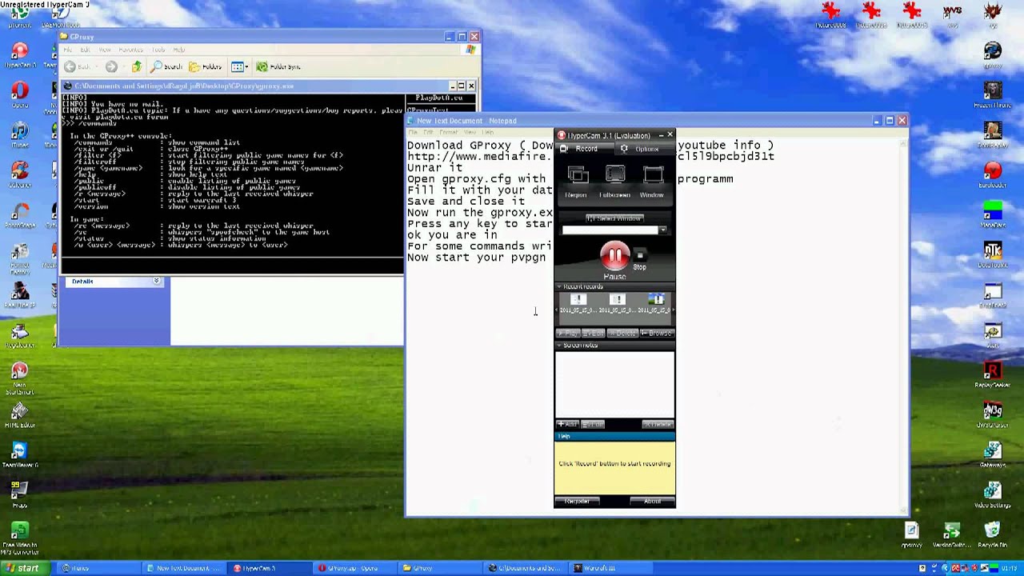Open the window selection dropdown in HyperCam

pos(662,230)
